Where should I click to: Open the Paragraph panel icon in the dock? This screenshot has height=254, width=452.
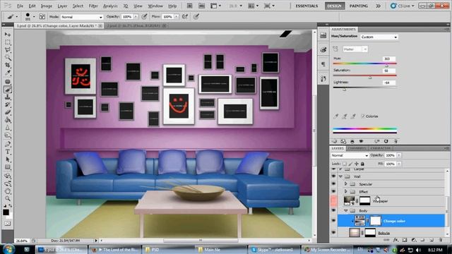pyautogui.click(x=323, y=64)
